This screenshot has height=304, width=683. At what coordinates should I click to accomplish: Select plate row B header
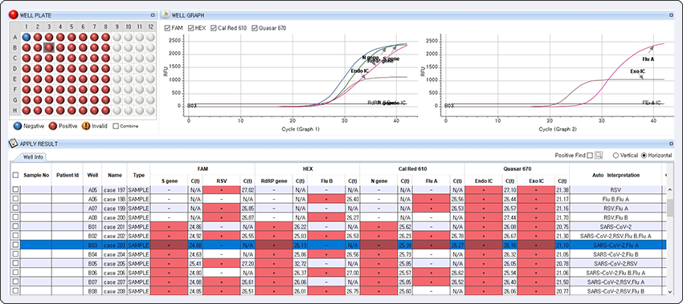pyautogui.click(x=15, y=47)
